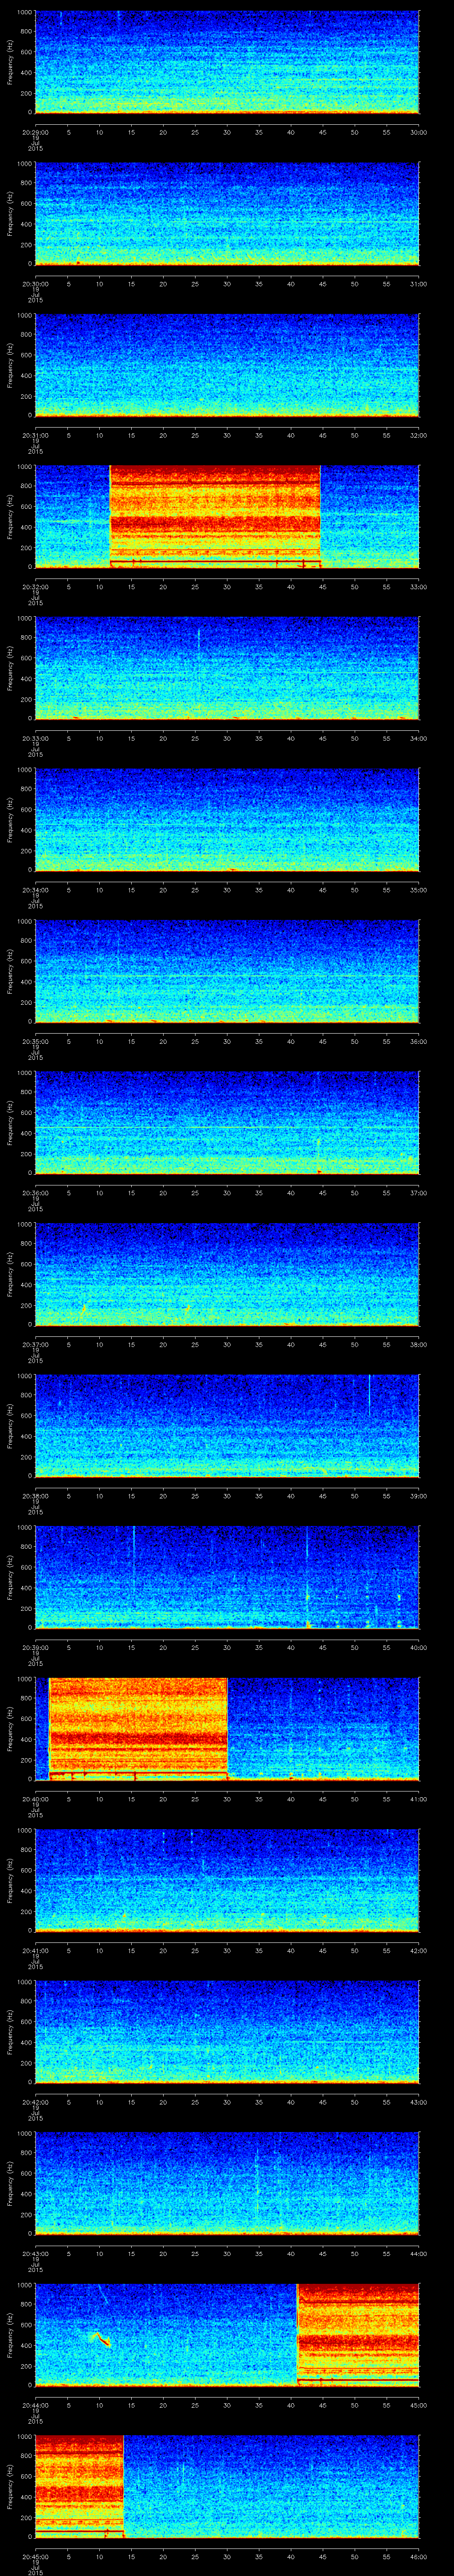Viewport: 454px width, 2576px height.
Task: Click the 20:35:00 start time label
Action: 35,1041
